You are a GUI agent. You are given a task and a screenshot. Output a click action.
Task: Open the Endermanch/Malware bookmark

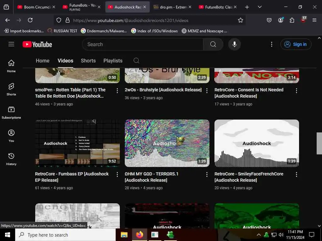pyautogui.click(x=104, y=31)
